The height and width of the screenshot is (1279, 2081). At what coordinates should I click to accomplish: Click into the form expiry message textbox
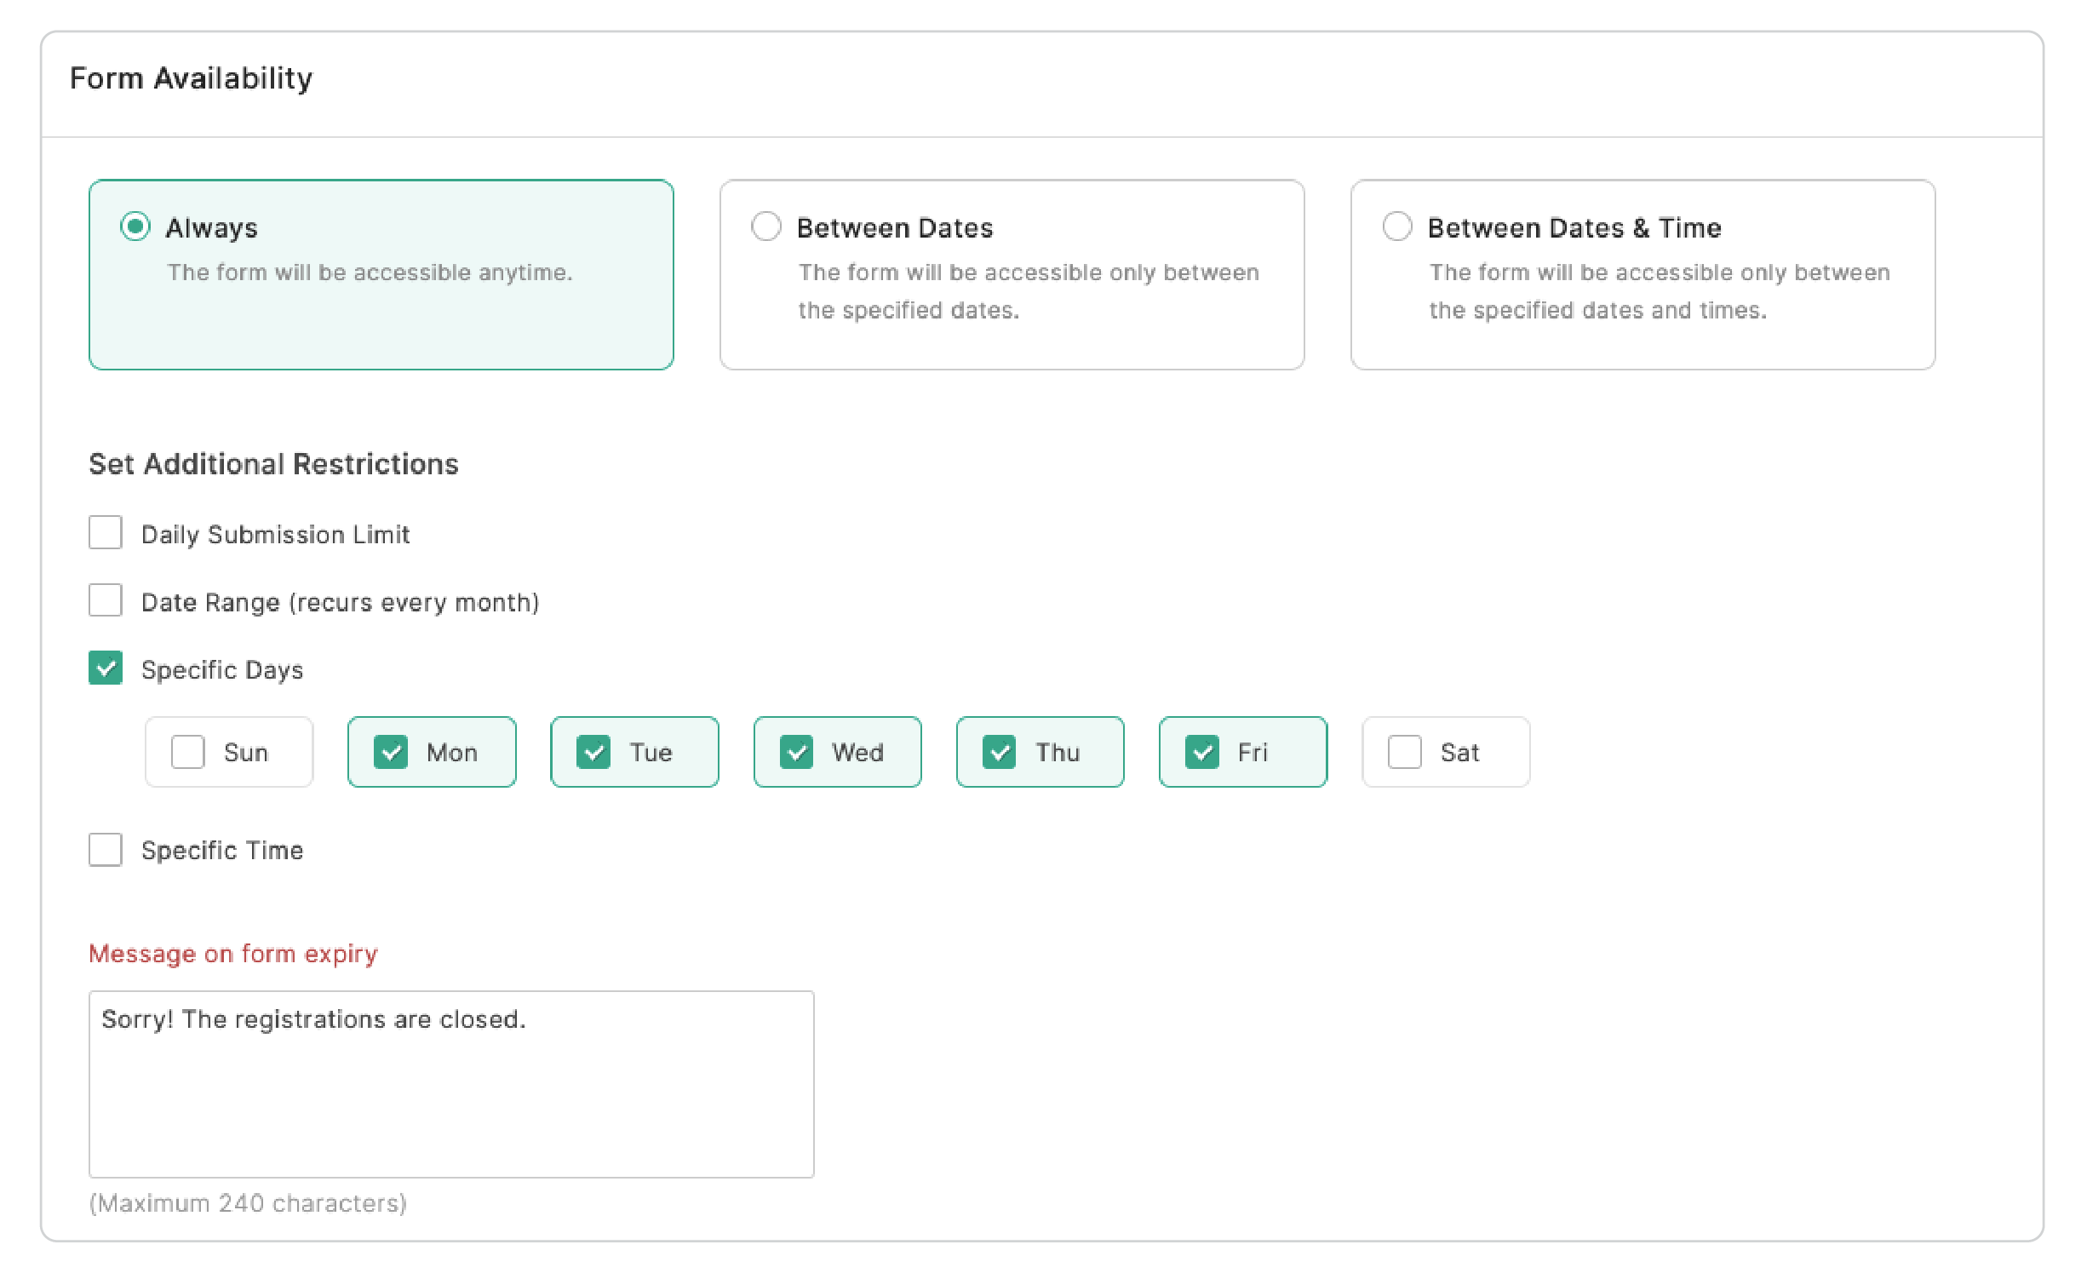point(451,1083)
